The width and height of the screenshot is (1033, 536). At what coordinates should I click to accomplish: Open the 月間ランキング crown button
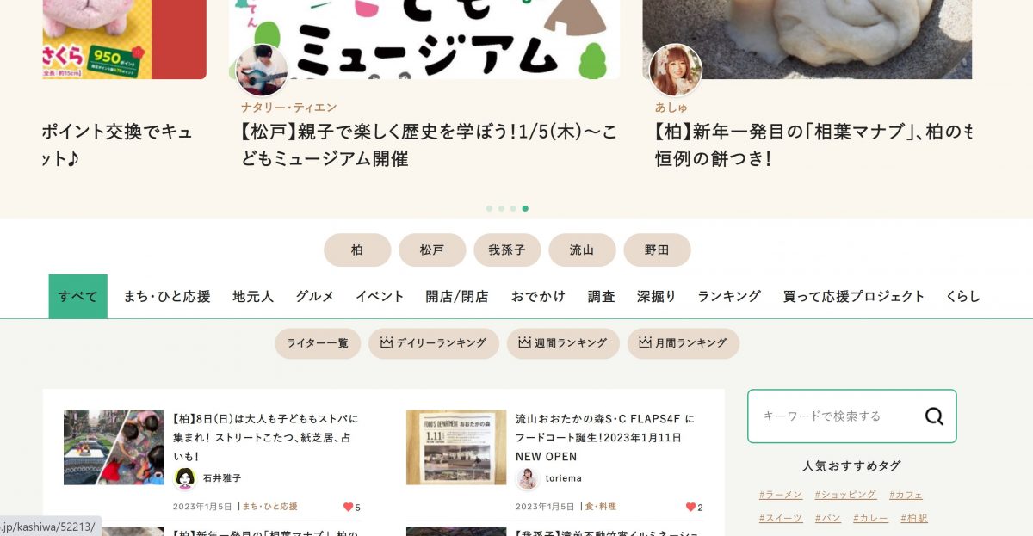pos(684,343)
